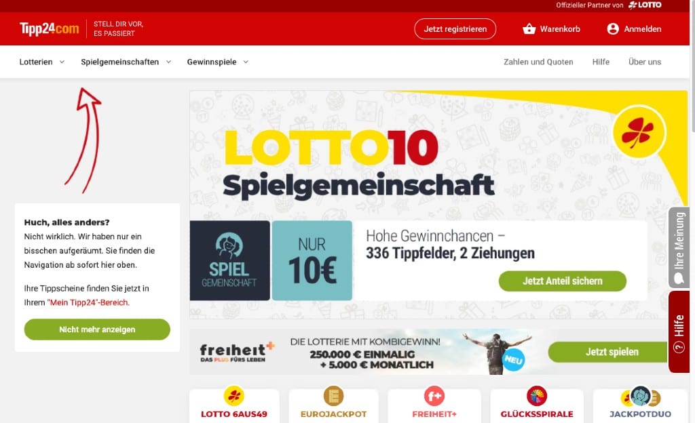Expand the Gewinnspiele dropdown menu

click(x=218, y=62)
